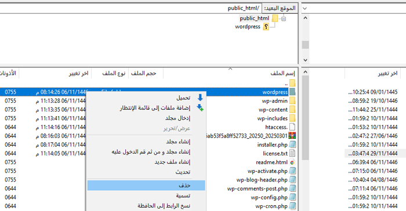Select the wordpress folder icon in the file list
The width and height of the screenshot is (406, 211).
(x=292, y=92)
